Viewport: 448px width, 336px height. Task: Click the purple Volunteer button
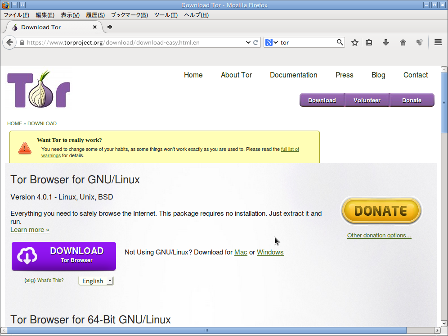coord(367,100)
